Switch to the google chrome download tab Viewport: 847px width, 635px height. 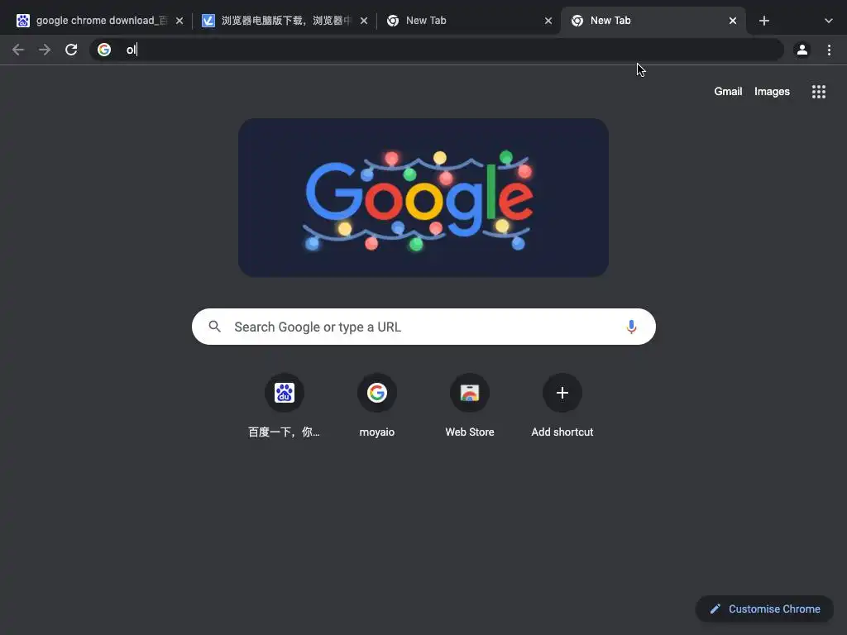99,21
